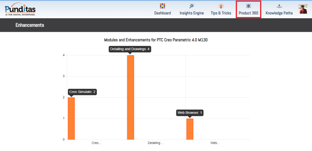The width and height of the screenshot is (312, 151).
Task: Open the user profile avatar
Action: (303, 9)
